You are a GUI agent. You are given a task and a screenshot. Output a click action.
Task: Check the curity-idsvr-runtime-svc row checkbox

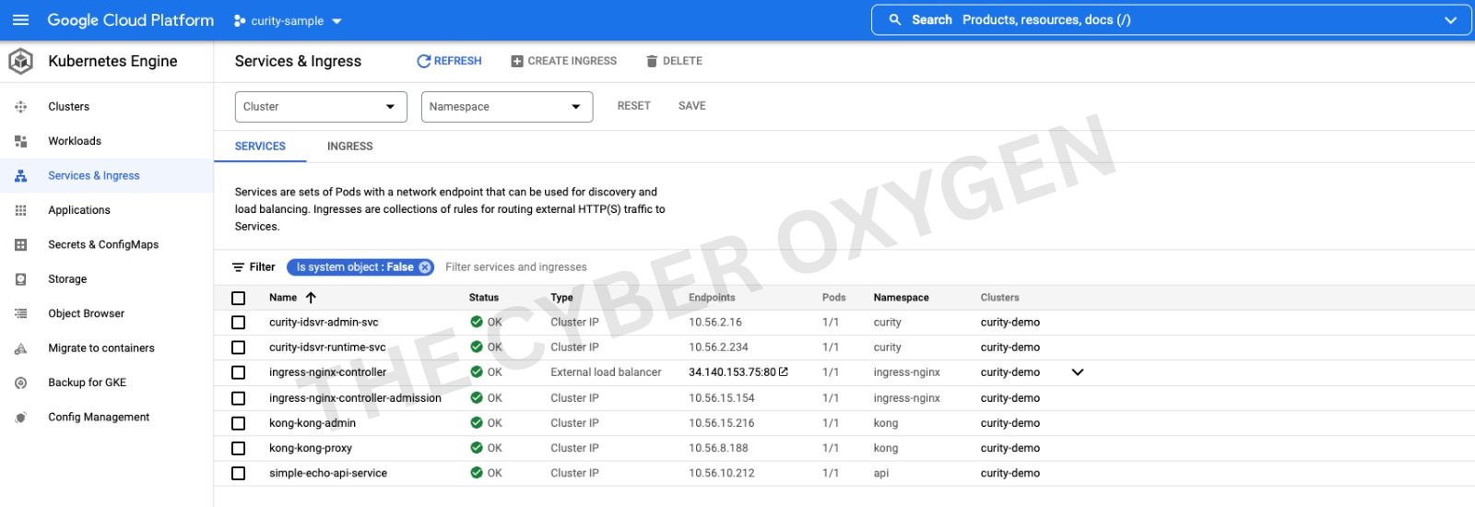(239, 348)
